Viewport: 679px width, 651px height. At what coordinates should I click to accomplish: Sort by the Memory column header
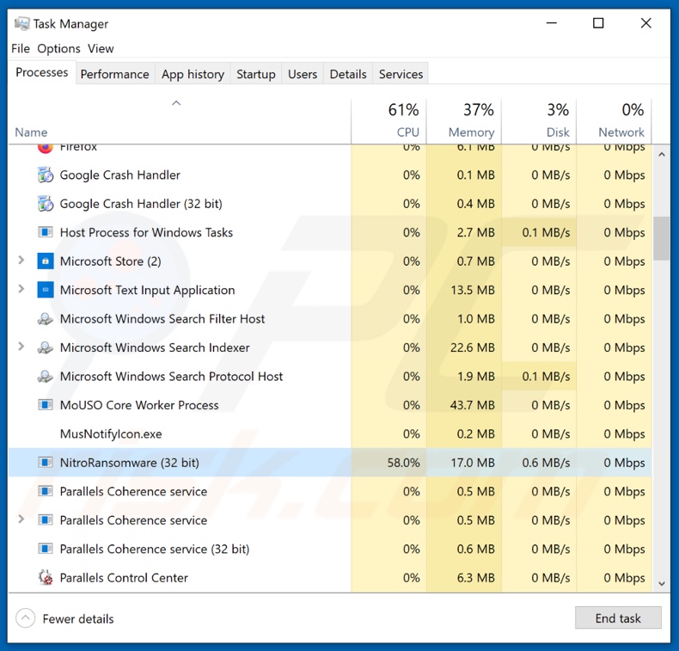[464, 121]
